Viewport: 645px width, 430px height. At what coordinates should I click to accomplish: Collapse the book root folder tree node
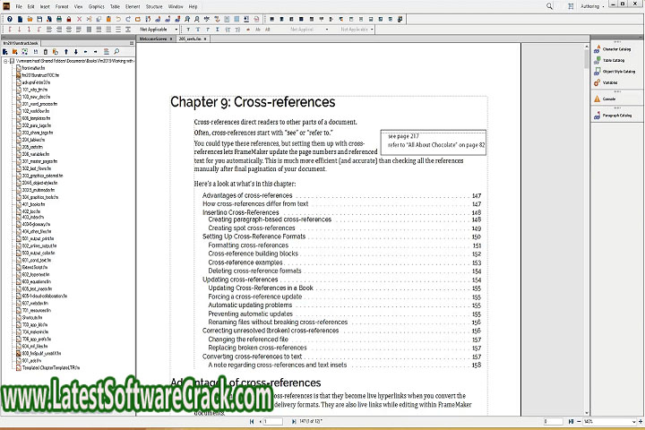click(x=5, y=62)
